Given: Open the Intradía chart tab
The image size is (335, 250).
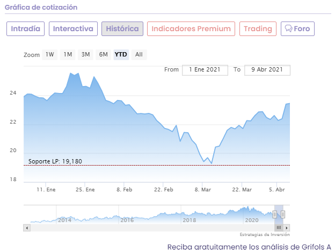Looking at the screenshot, I should click(x=26, y=28).
